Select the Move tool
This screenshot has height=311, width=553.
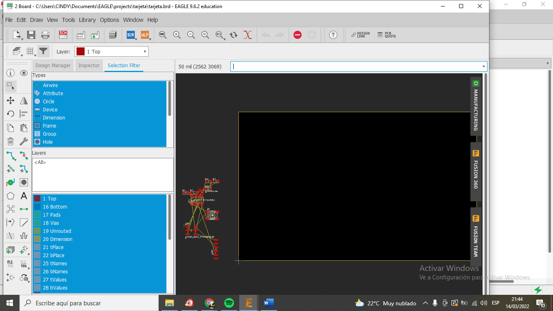click(11, 101)
